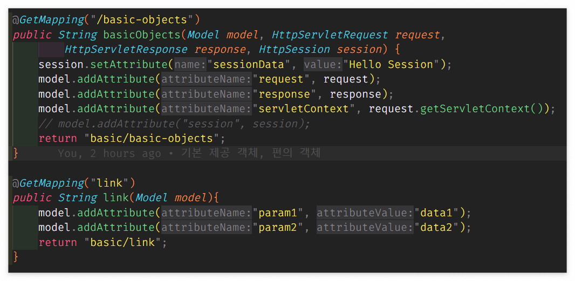Click the "basic/basic-objects" return string
Image resolution: width=575 pixels, height=281 pixels.
(x=152, y=139)
